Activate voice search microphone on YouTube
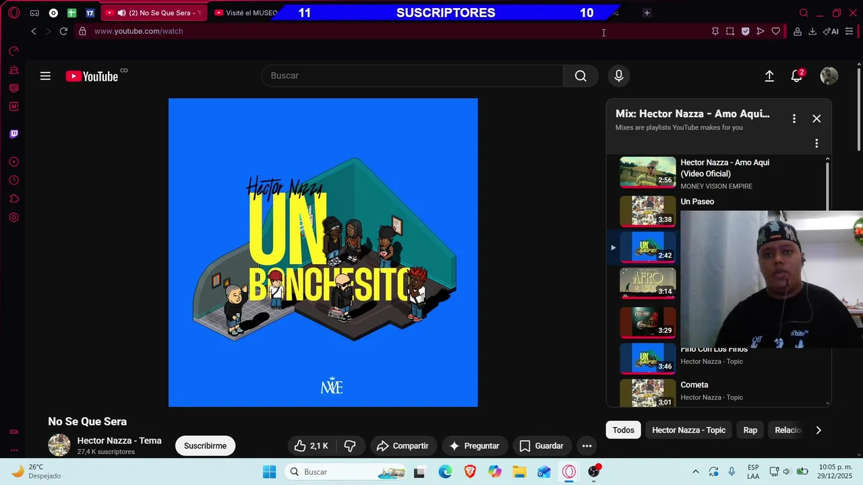Image resolution: width=863 pixels, height=485 pixels. click(619, 76)
